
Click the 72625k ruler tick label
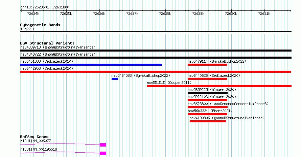66,13
